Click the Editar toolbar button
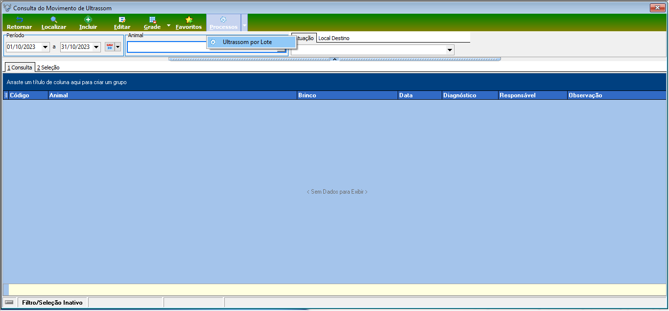Image resolution: width=669 pixels, height=311 pixels. pyautogui.click(x=122, y=23)
